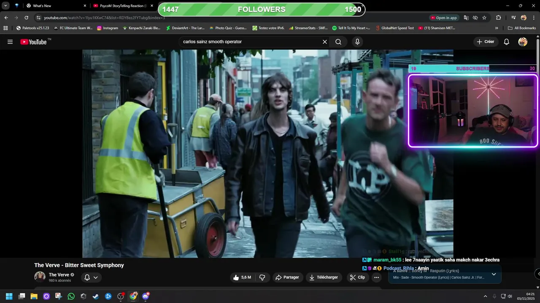Screen dimensions: 540x303
Task: Reload the YouTube page
Action: (x=26, y=18)
